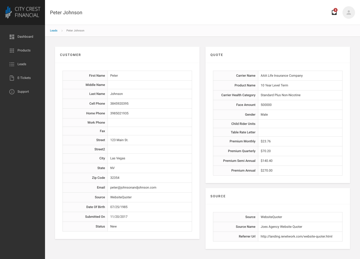
Task: Click carrier AAA Life Insurance Company
Action: click(x=282, y=76)
